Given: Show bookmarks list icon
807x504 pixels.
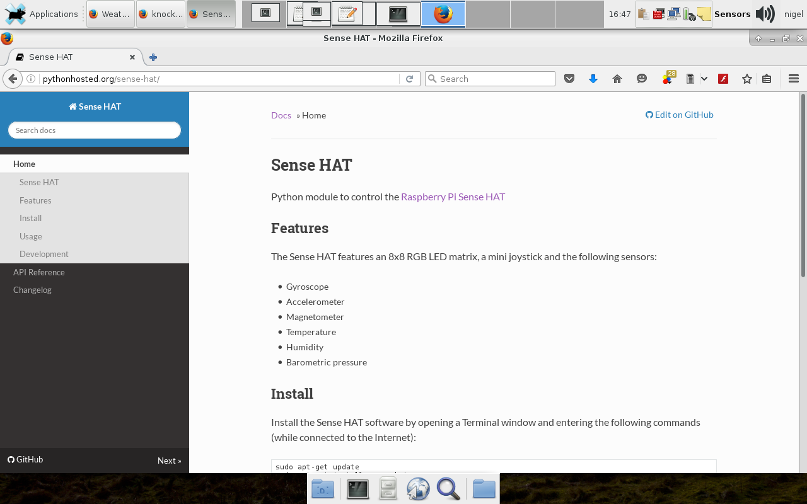Looking at the screenshot, I should pos(767,79).
